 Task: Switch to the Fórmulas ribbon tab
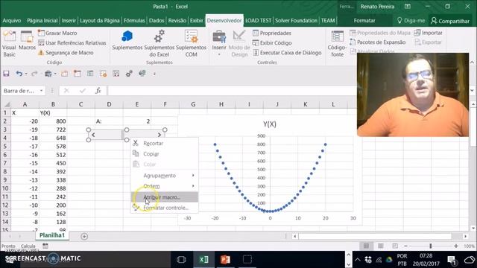pyautogui.click(x=134, y=21)
